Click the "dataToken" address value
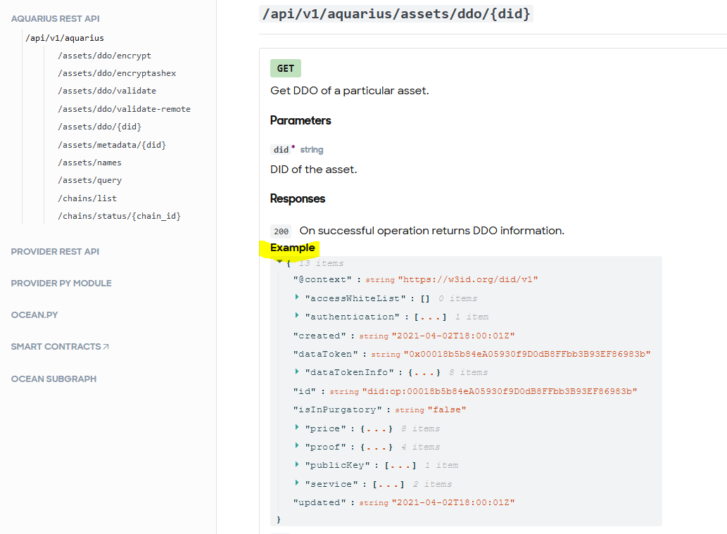Viewport: 727px width, 534px height. pyautogui.click(x=527, y=354)
